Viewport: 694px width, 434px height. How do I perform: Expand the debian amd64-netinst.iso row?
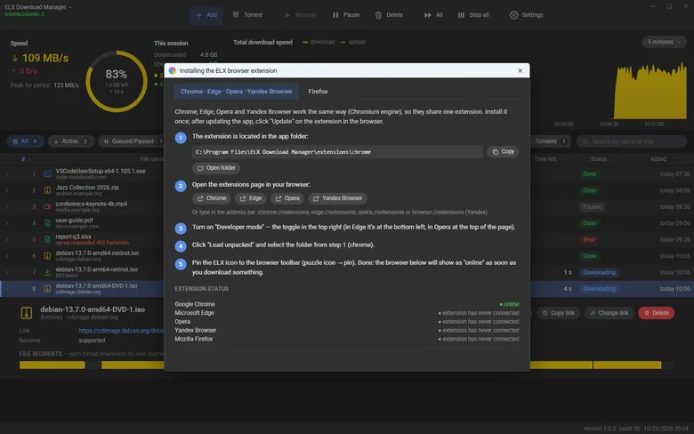(x=7, y=256)
